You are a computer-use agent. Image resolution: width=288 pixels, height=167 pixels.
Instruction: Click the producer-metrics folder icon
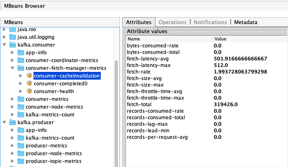tap(21, 145)
